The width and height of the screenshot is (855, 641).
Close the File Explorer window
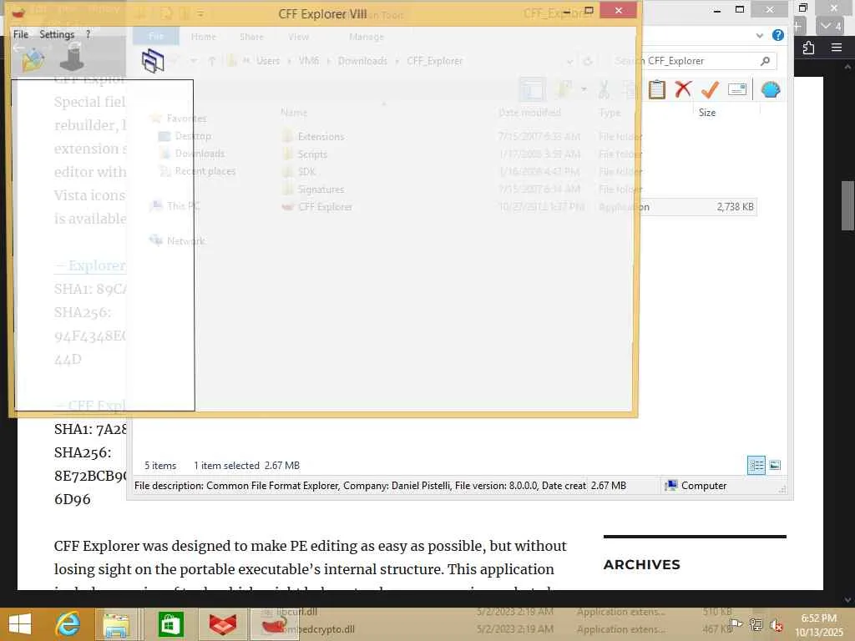tap(769, 10)
